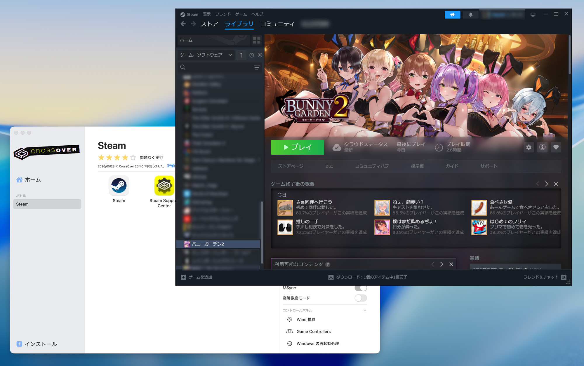Screen dimensions: 584x366
Task: Show previous available content item
Action: 433,264
